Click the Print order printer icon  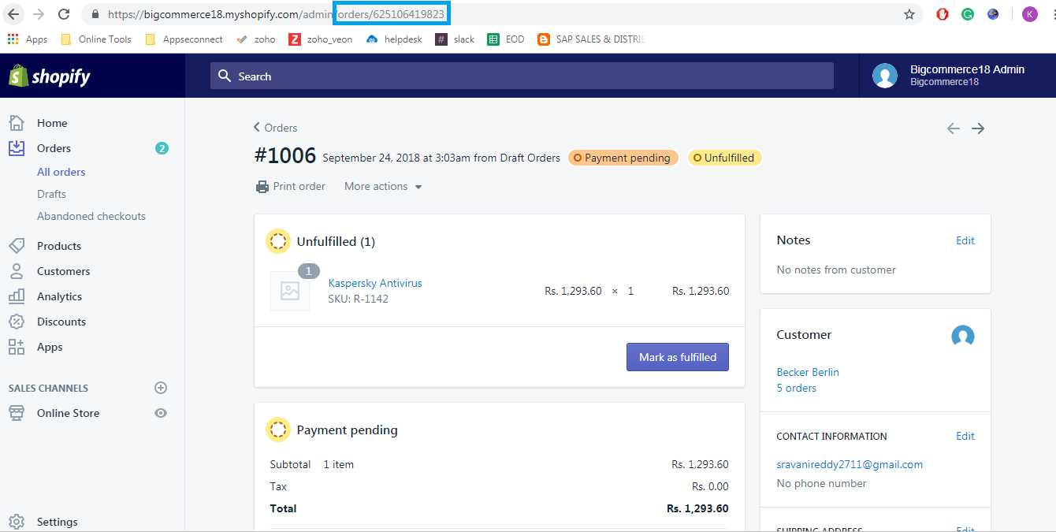click(x=262, y=187)
